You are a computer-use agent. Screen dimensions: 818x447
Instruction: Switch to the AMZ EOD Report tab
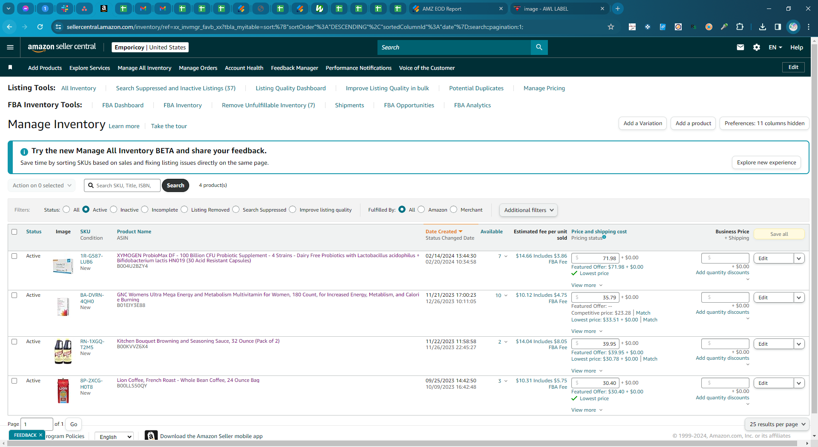458,9
